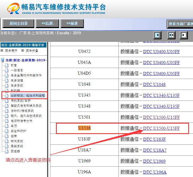Viewport: 193px width, 177px height.
Task: Click the page icon next to 车顶
Action: coord(7,126)
